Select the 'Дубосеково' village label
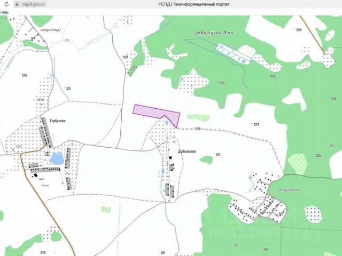This screenshot has height=256, width=342. (x=187, y=151)
